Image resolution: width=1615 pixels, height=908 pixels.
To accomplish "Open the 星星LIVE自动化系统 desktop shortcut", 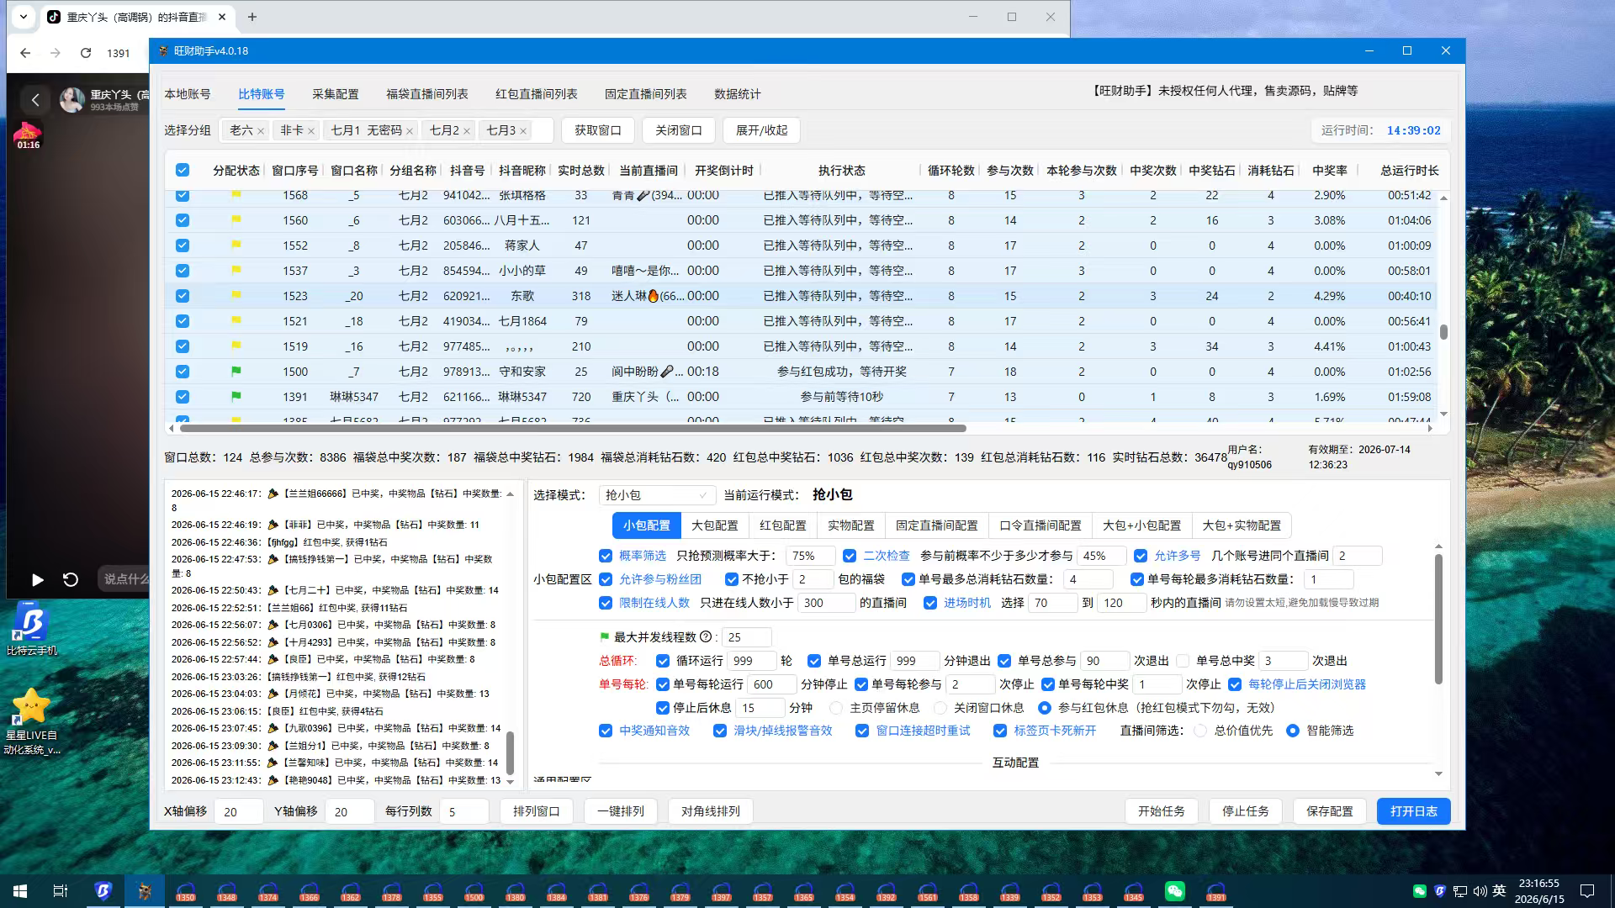I will pos(32,721).
